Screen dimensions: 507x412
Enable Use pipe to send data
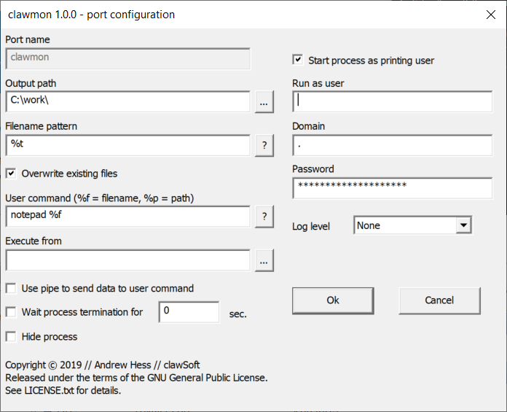pos(11,288)
